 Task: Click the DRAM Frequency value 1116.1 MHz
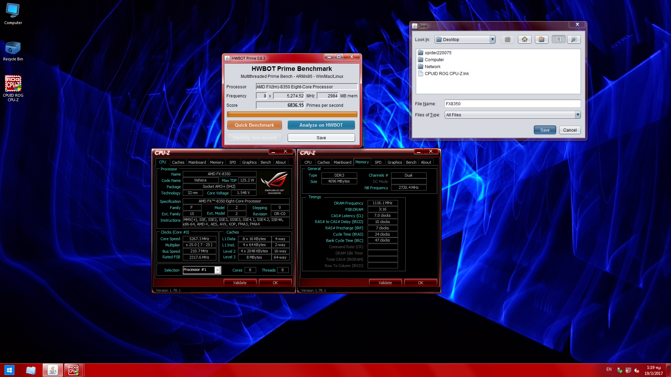(x=382, y=203)
